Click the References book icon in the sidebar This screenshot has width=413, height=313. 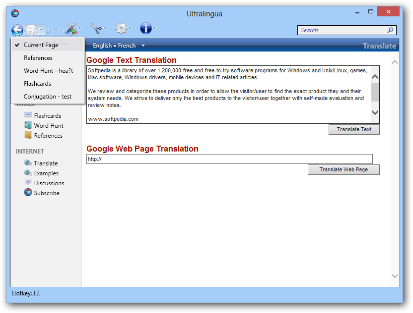[x=28, y=135]
